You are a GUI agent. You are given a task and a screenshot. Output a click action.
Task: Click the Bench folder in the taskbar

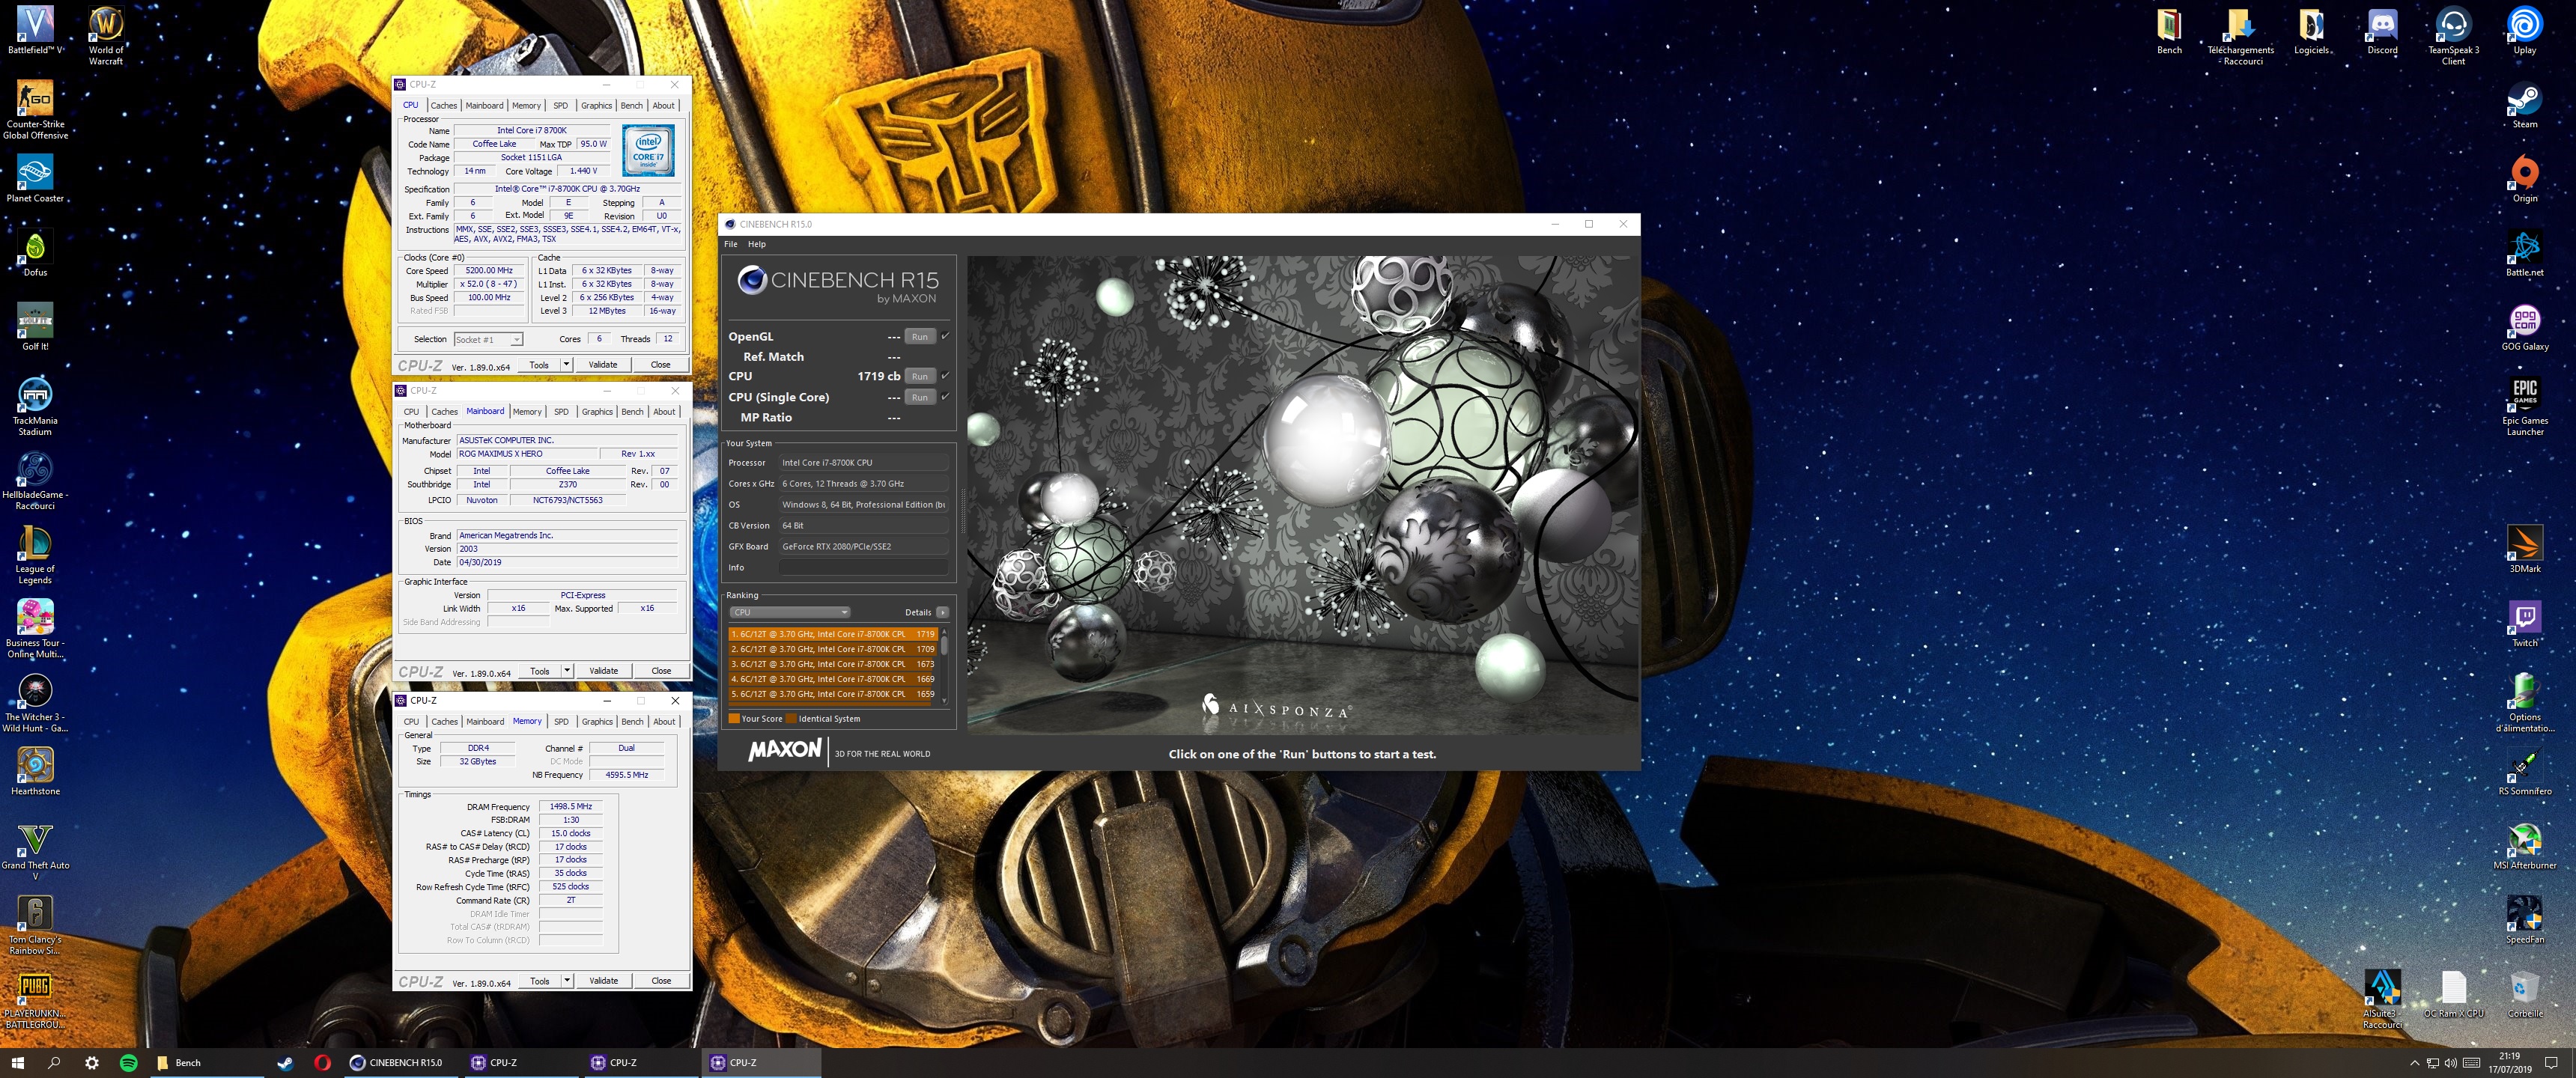tap(207, 1063)
